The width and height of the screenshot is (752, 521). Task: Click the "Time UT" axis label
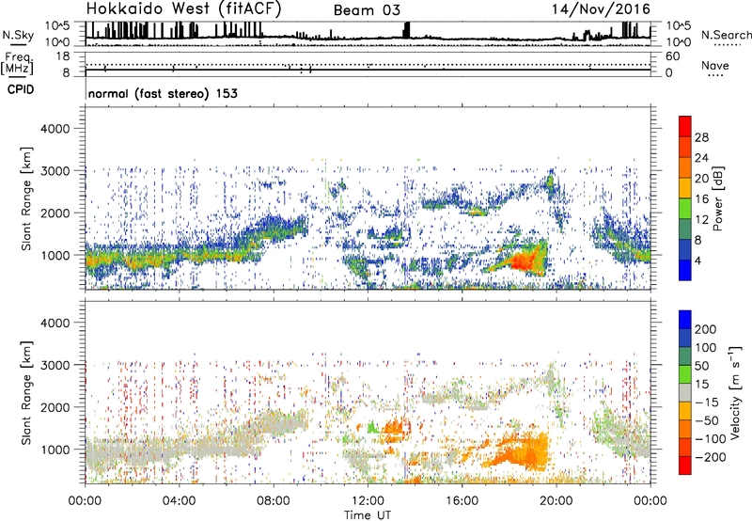tap(368, 515)
